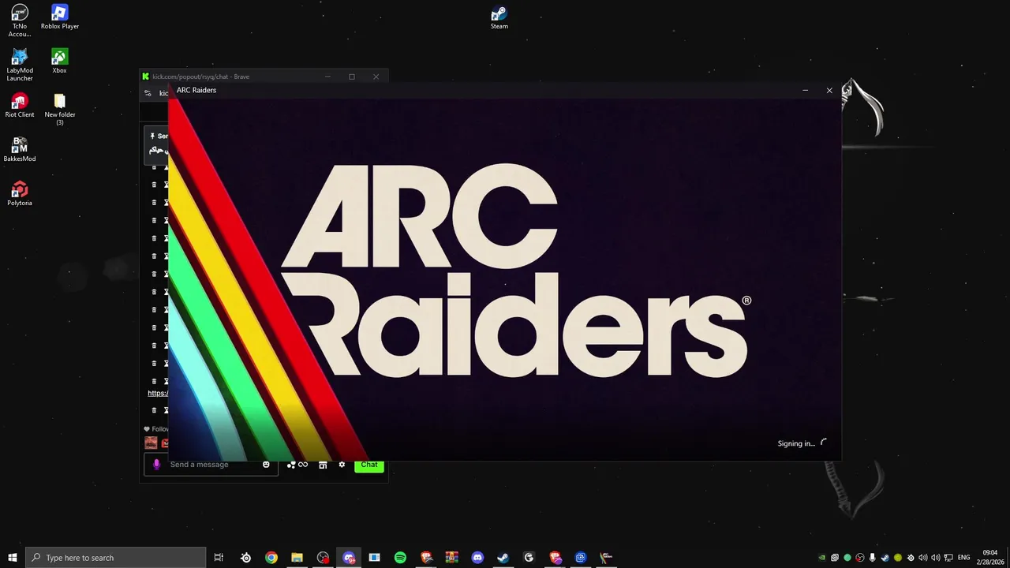This screenshot has width=1010, height=568.
Task: Open WinRAR from the taskbar
Action: (x=452, y=558)
